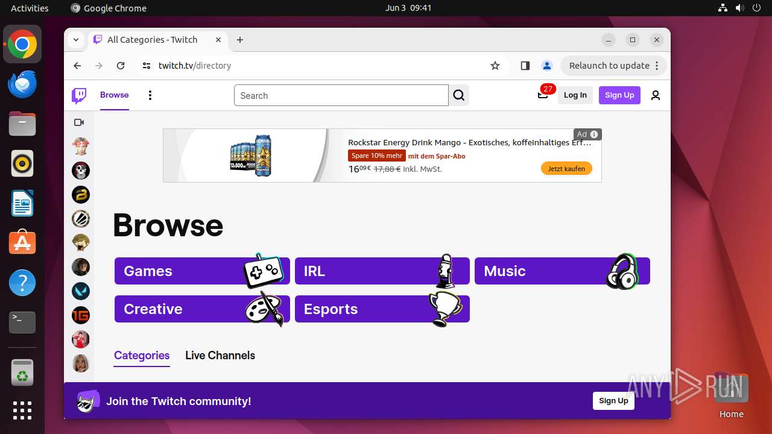The image size is (772, 434).
Task: Open Files from the Ubuntu dock
Action: click(x=22, y=124)
